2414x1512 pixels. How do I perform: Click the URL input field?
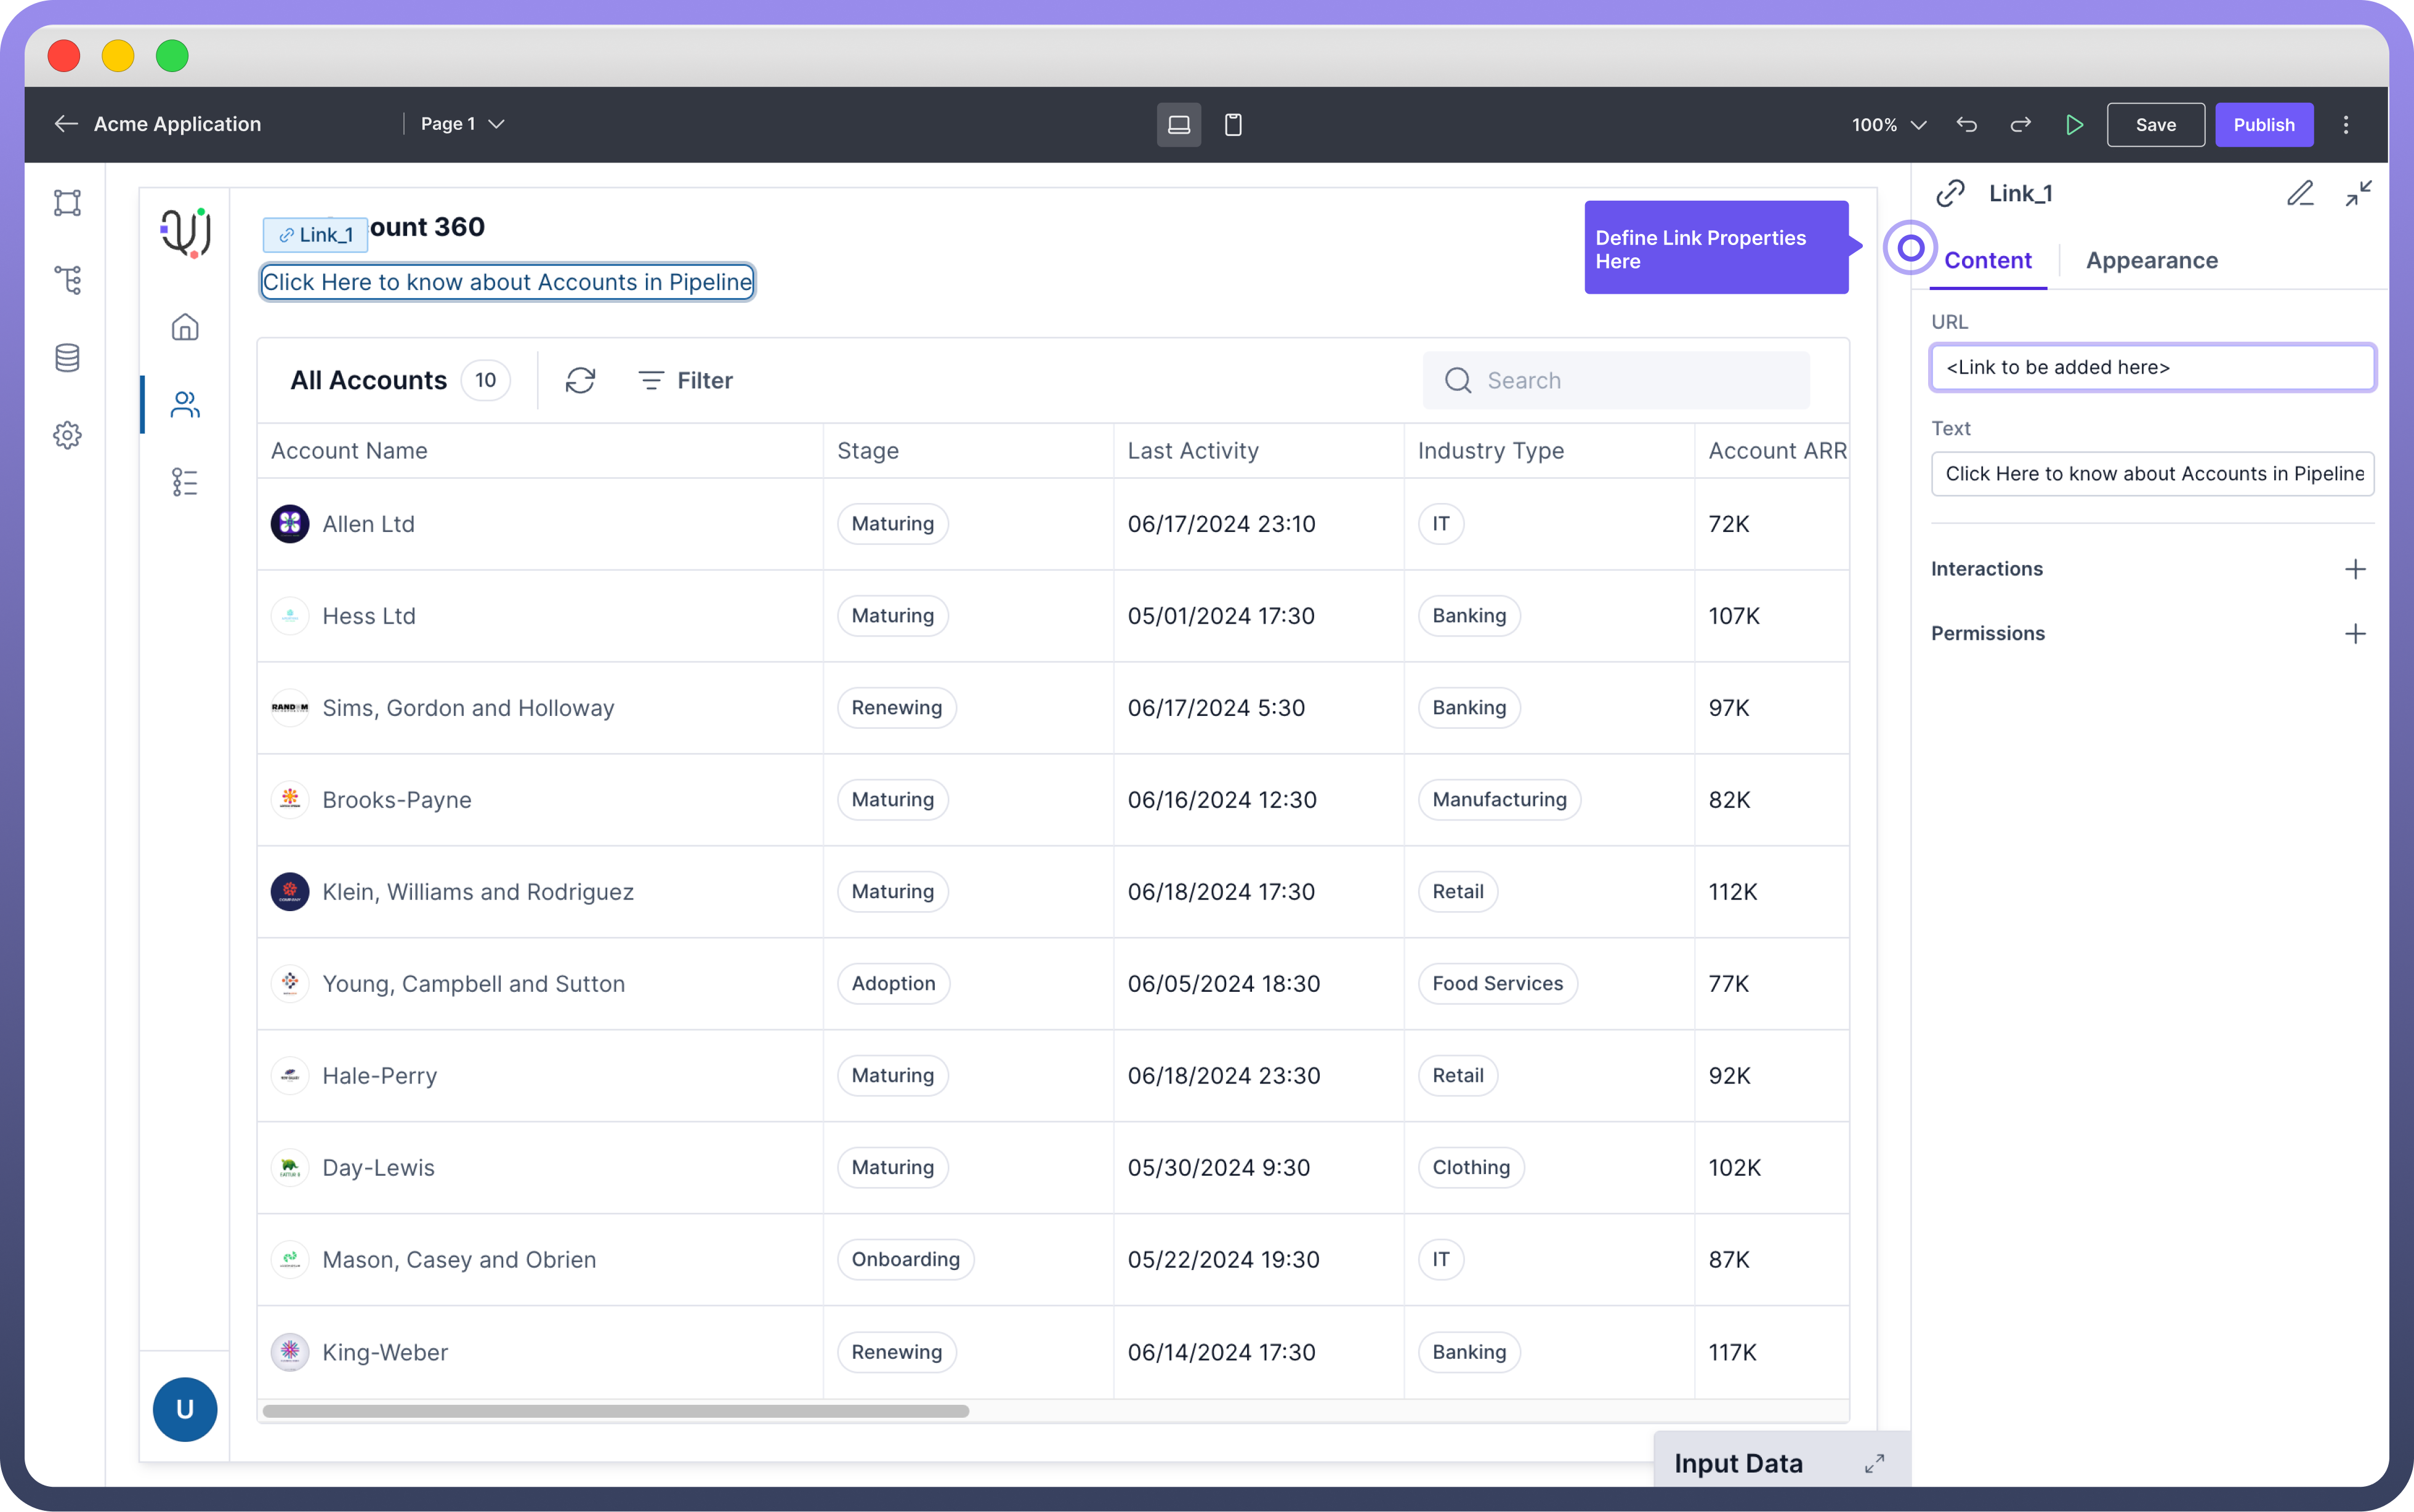[2152, 367]
